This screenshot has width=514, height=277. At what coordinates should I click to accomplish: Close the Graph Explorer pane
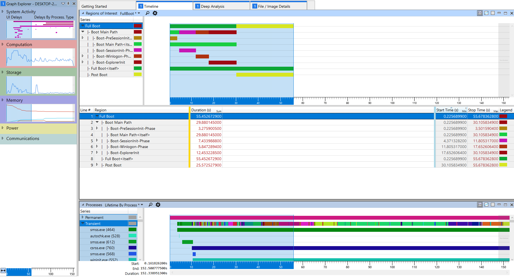74,4
